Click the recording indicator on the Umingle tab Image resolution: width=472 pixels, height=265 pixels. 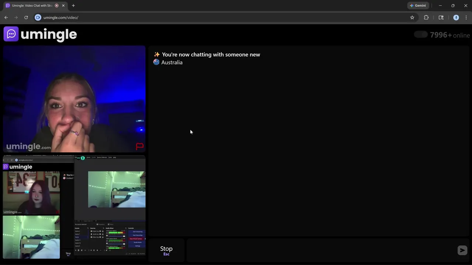56,6
